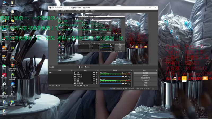
Task: Click the 开始录制 button
Action: pos(145,75)
